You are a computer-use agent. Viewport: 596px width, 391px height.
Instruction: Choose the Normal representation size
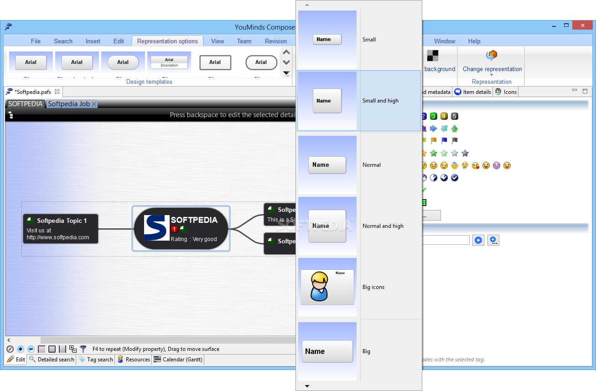[x=359, y=165]
